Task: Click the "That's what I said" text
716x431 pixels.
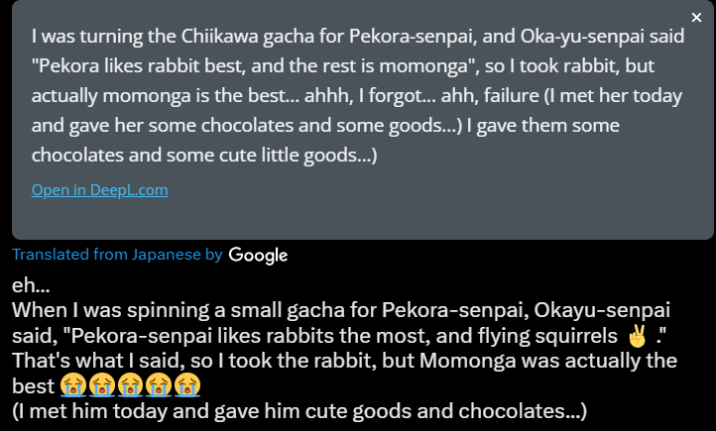Action: click(x=97, y=359)
